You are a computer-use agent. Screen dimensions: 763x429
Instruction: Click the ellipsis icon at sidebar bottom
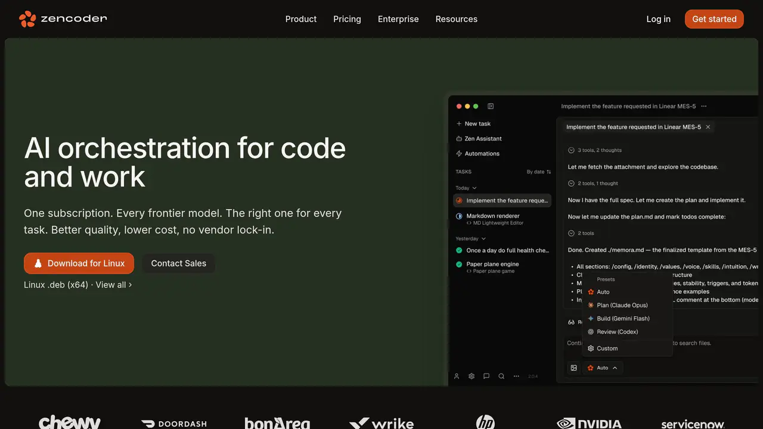(516, 377)
